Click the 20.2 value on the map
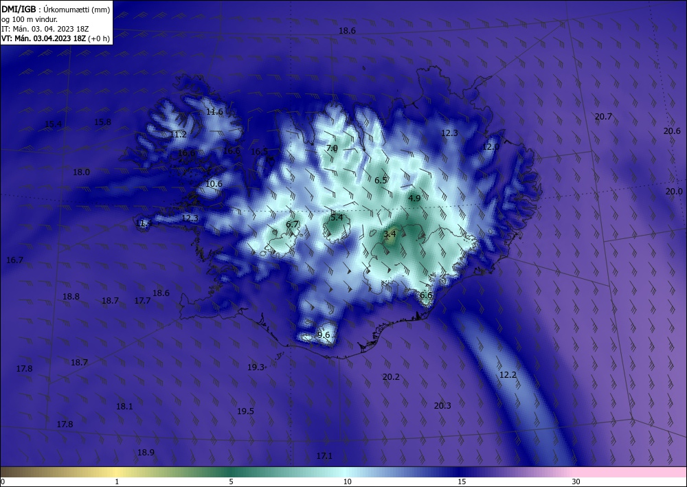687x487 pixels. pos(391,376)
